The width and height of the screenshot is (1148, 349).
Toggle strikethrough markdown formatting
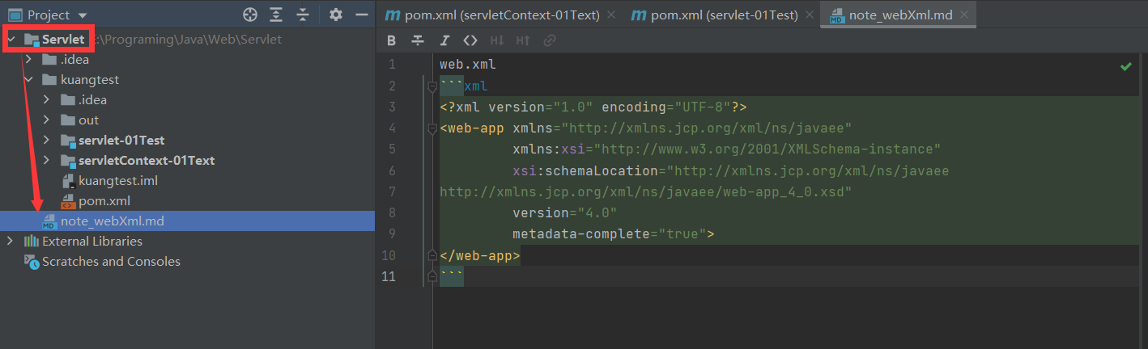pos(418,40)
